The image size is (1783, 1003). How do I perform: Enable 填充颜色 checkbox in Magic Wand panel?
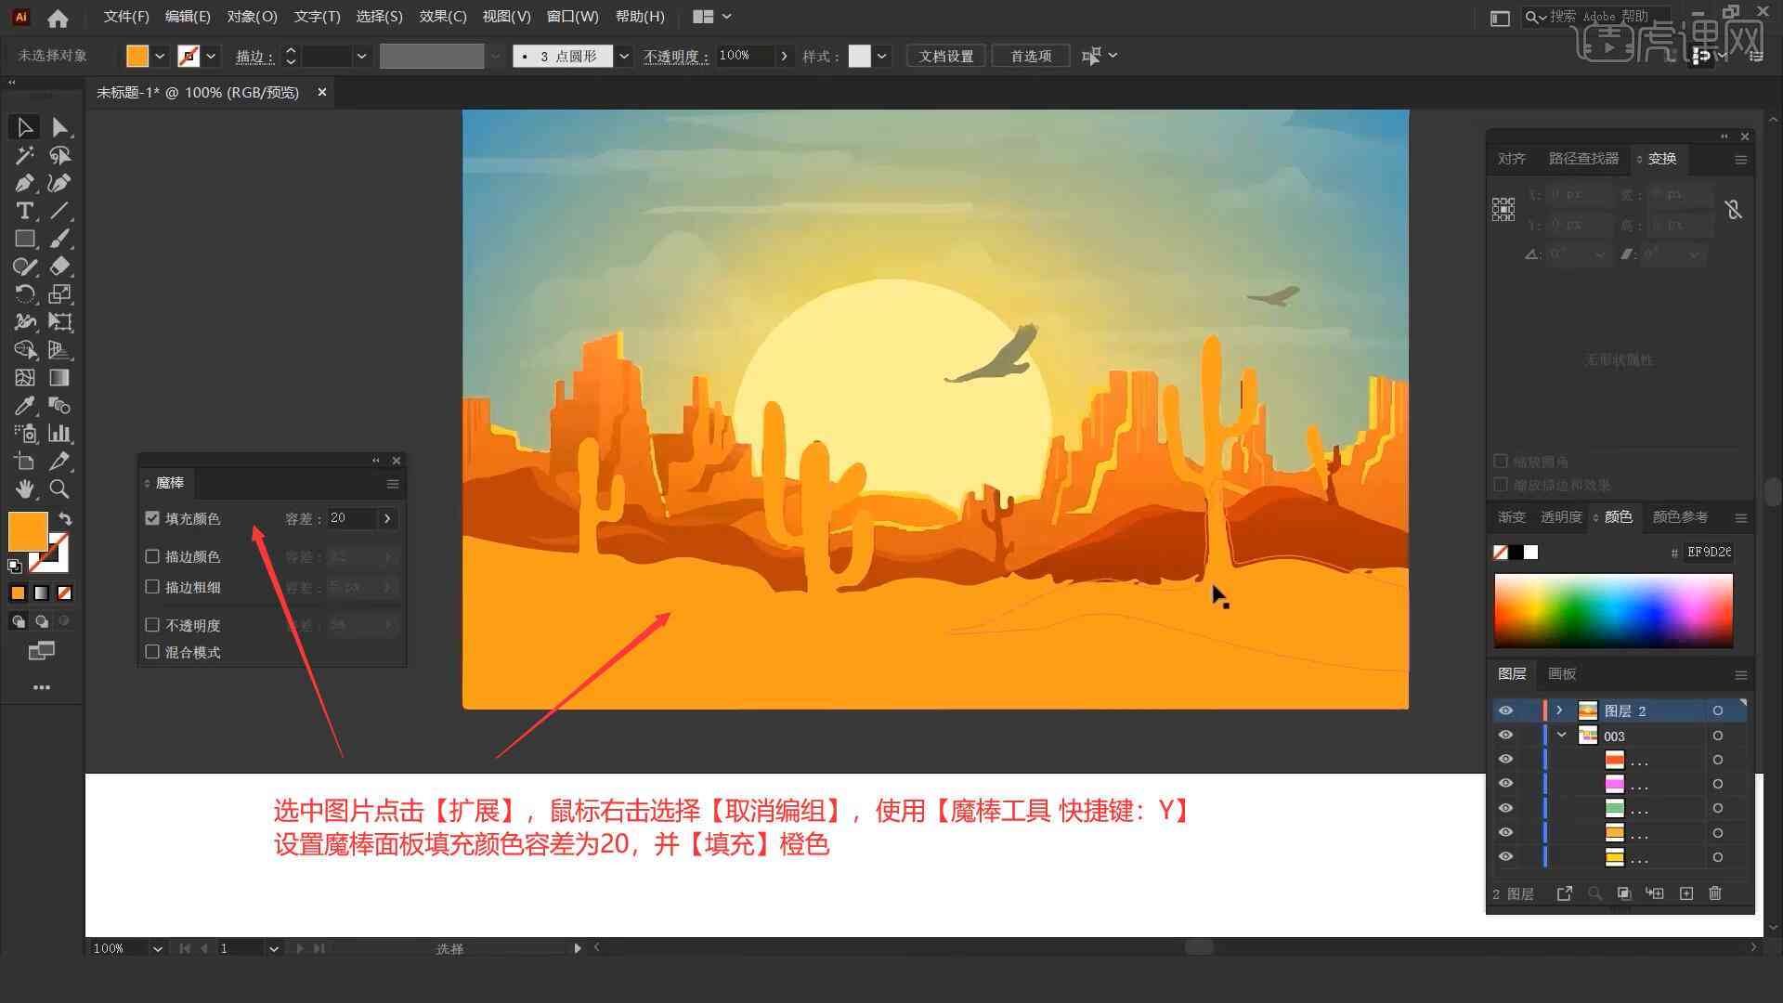pos(152,518)
